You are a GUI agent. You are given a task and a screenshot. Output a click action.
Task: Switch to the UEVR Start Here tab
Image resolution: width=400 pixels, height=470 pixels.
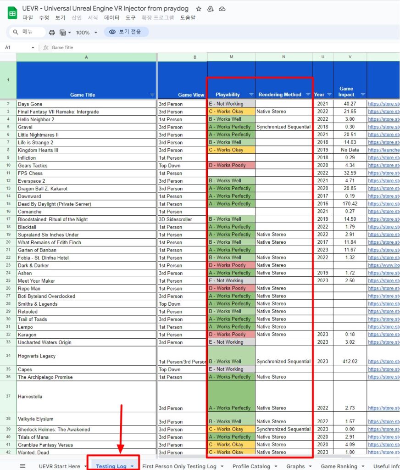click(59, 466)
